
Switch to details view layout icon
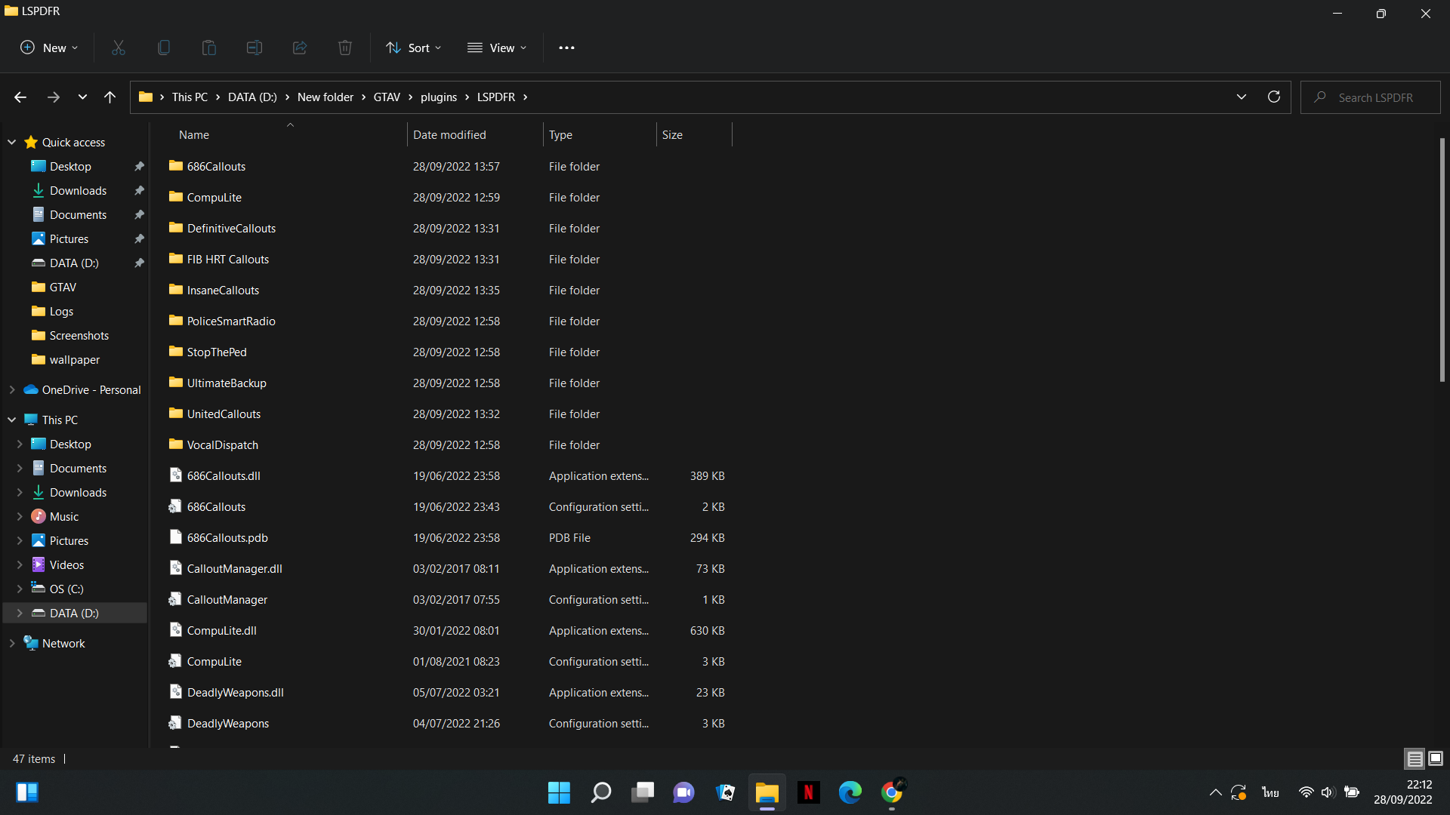1415,758
